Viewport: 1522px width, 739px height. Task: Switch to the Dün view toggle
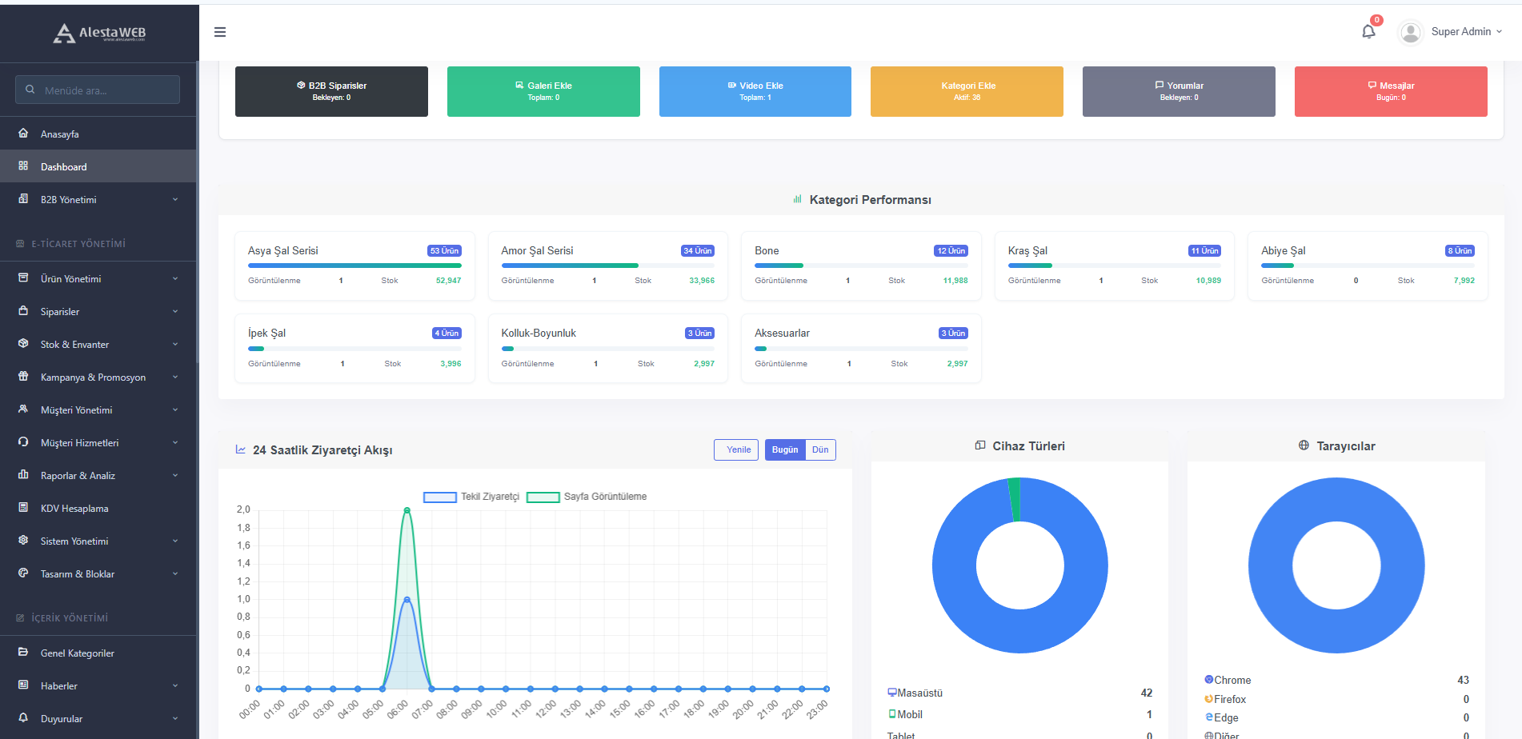tap(819, 449)
